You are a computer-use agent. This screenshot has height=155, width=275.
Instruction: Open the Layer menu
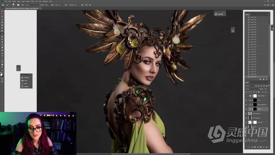[x=19, y=1]
